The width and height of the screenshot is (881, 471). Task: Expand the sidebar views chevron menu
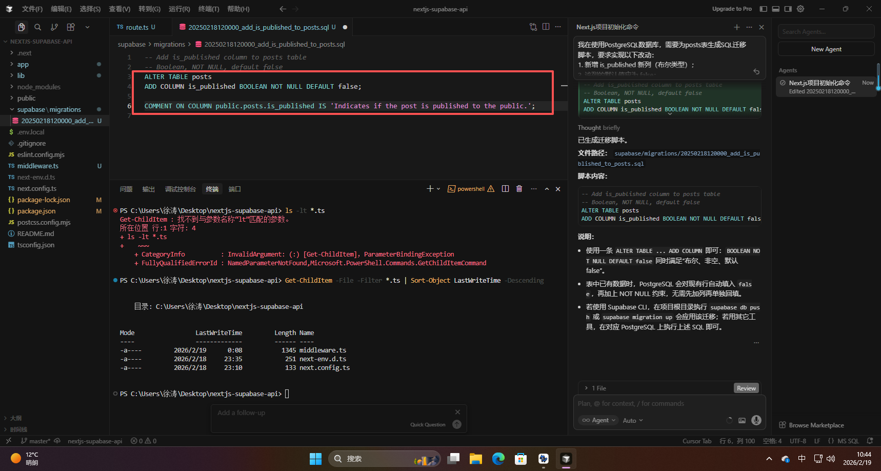(87, 27)
